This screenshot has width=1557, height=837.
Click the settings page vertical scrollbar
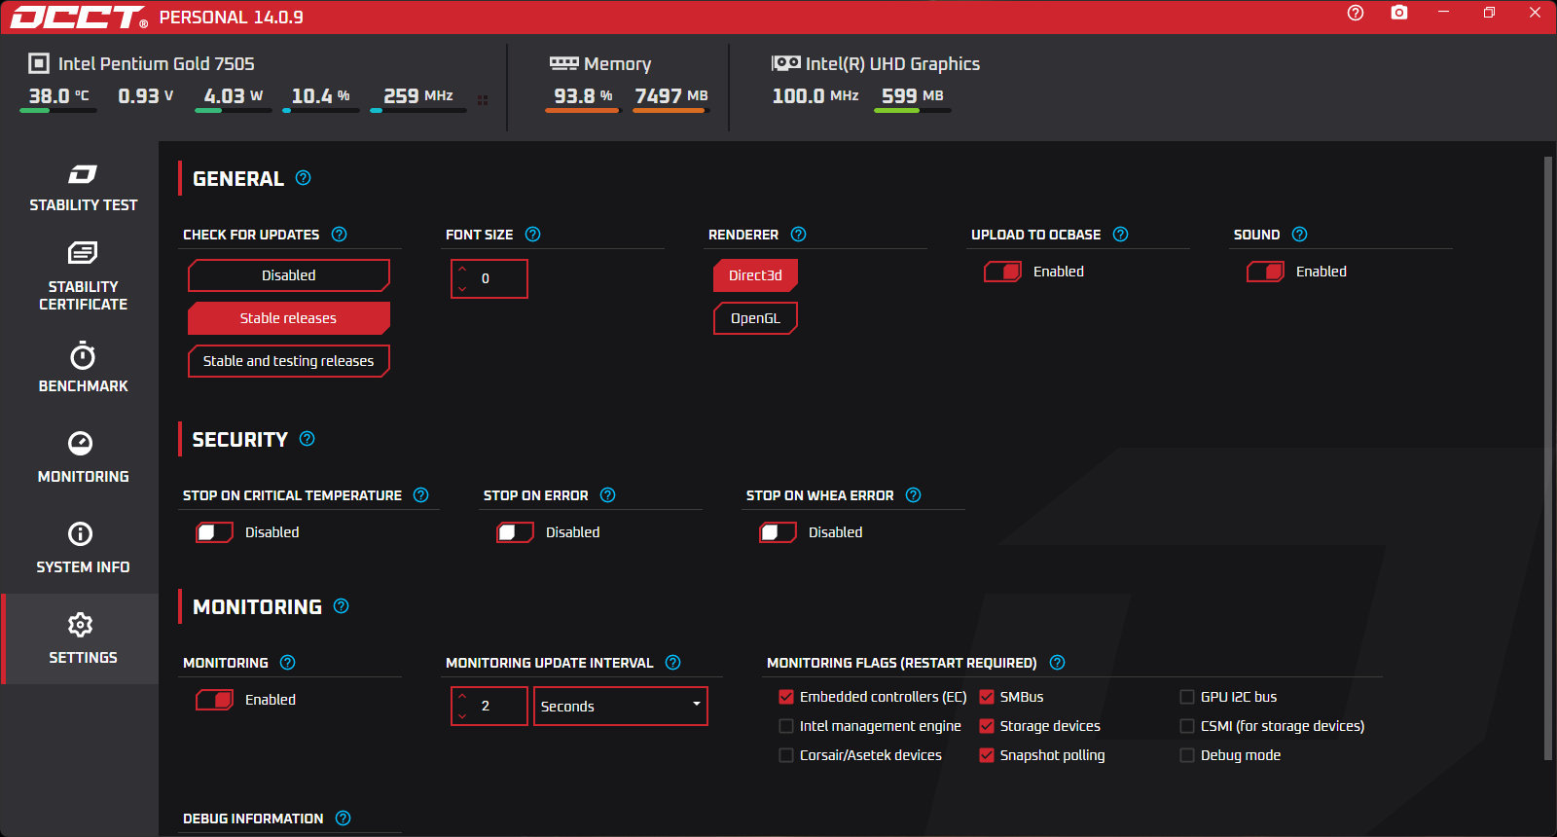1548,457
